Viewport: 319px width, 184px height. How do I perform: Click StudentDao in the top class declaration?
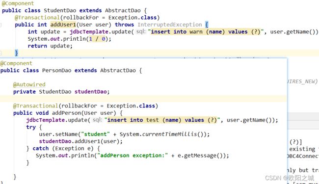pyautogui.click(x=60, y=10)
